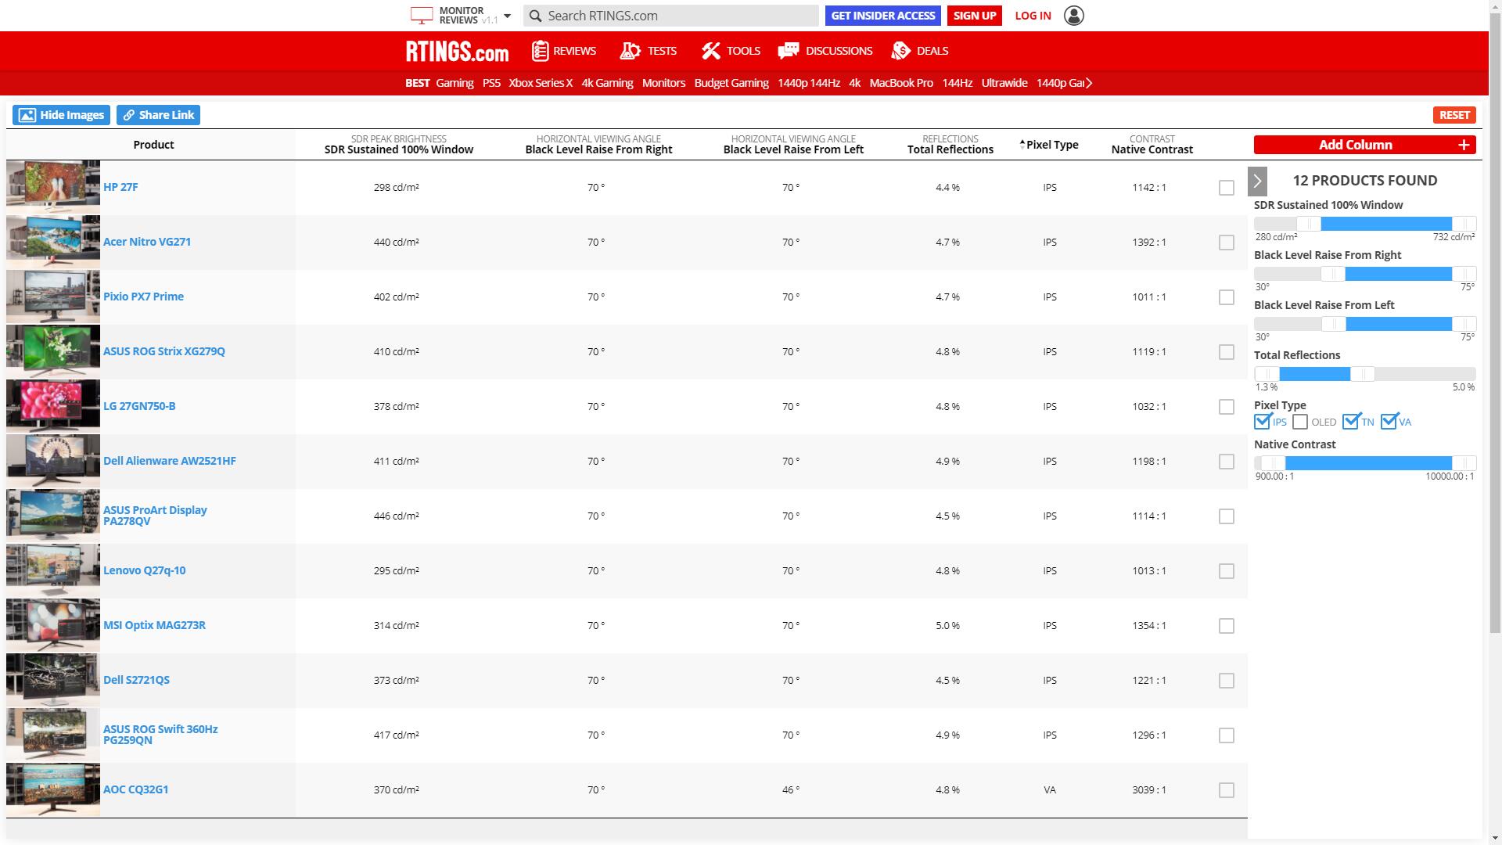The image size is (1502, 845).
Task: Open the Tools menu
Action: (x=730, y=51)
